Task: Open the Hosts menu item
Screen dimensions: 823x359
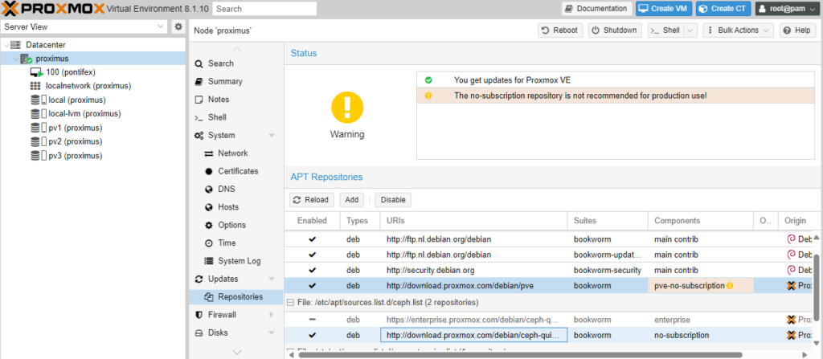Action: 235,206
